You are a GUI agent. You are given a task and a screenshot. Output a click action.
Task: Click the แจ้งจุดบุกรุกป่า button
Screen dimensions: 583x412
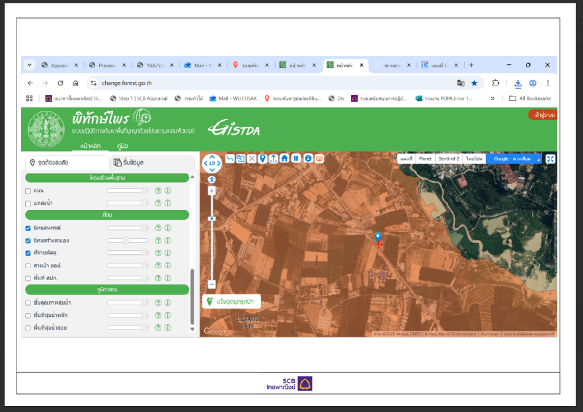click(231, 301)
